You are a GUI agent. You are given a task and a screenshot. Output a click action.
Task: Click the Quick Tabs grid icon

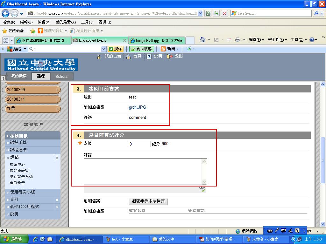(6, 40)
